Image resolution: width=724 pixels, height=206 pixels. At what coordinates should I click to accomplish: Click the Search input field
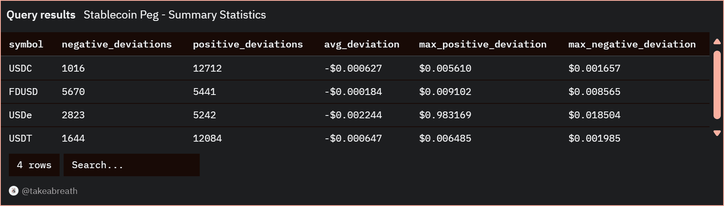pos(131,165)
